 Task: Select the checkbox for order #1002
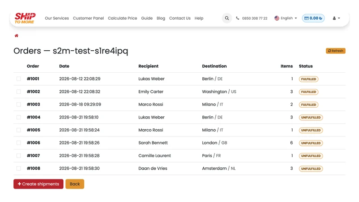tap(18, 92)
